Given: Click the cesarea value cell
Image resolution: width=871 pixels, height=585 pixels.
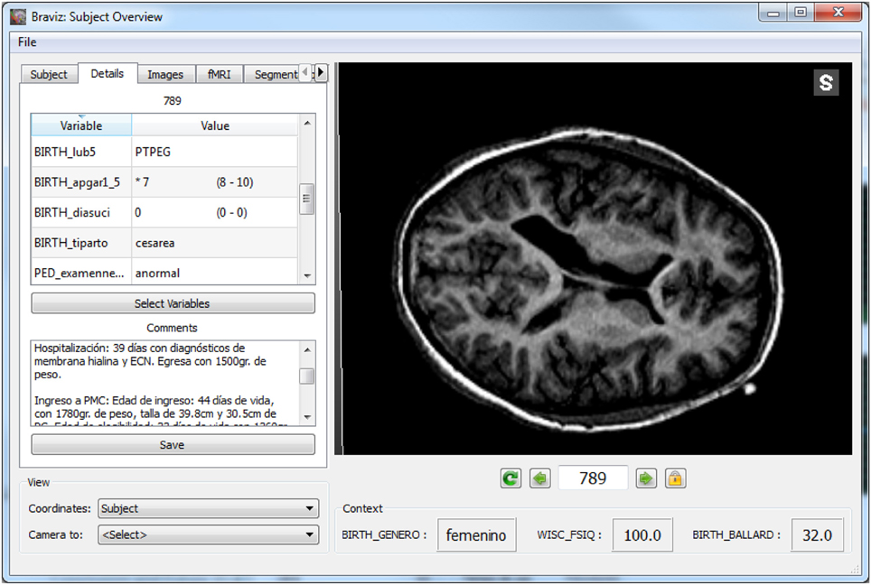Looking at the screenshot, I should [x=215, y=243].
